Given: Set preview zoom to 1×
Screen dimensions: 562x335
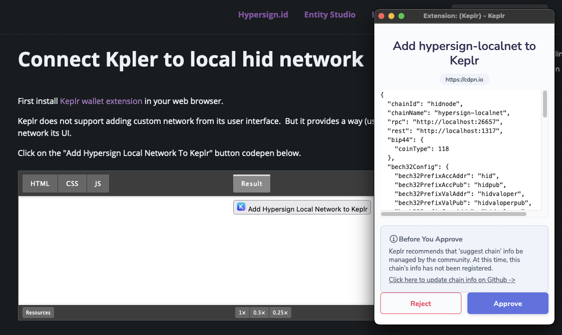Looking at the screenshot, I should (x=242, y=312).
